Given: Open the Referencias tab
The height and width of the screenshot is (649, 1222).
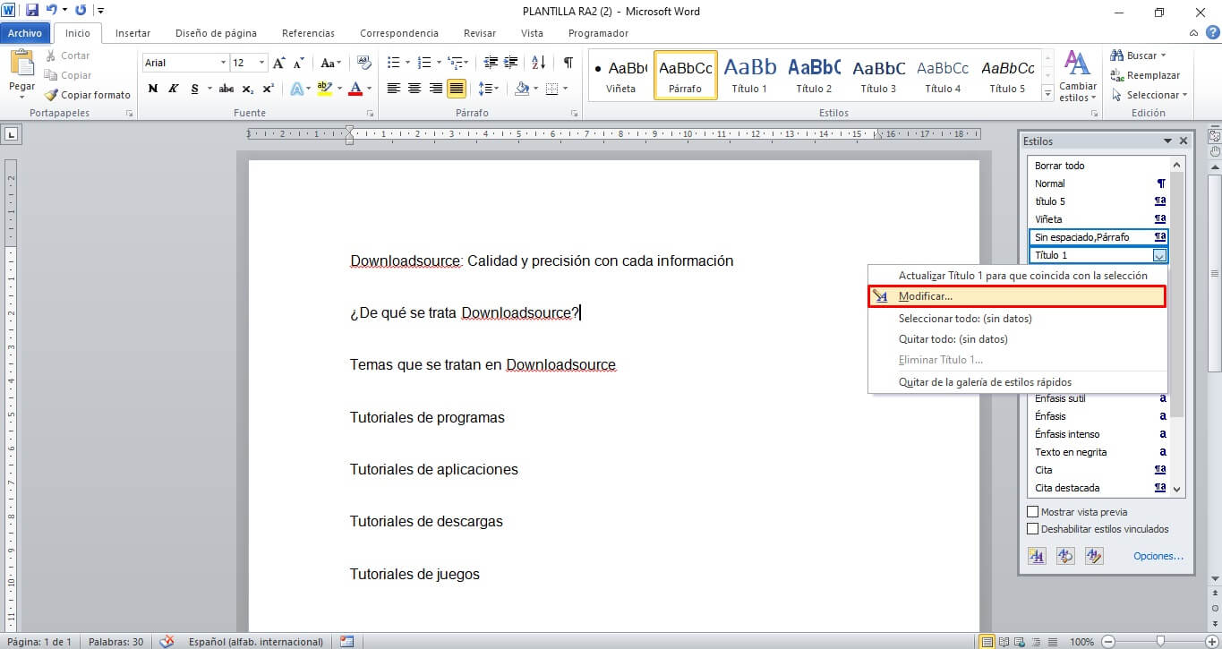Looking at the screenshot, I should click(x=308, y=33).
